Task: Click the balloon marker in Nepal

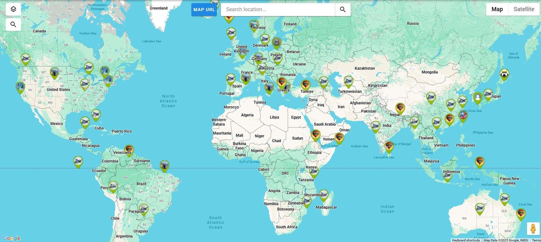Action: click(400, 109)
